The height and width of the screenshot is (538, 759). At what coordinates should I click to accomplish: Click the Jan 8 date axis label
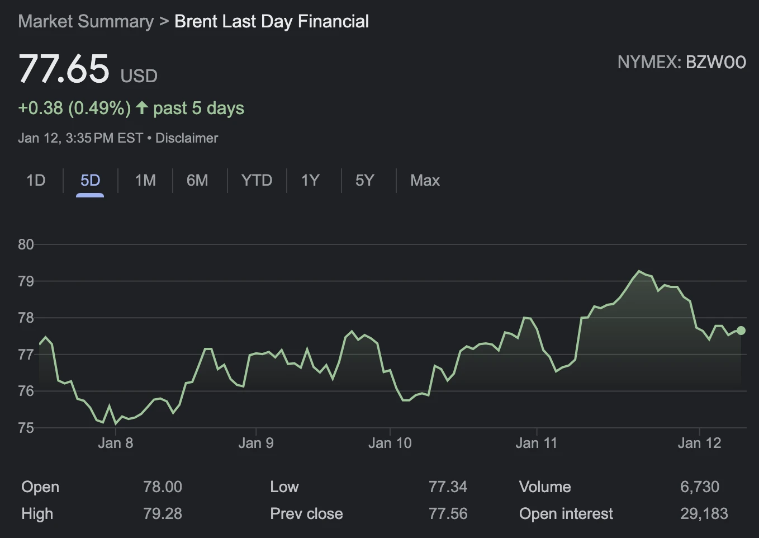pyautogui.click(x=115, y=443)
